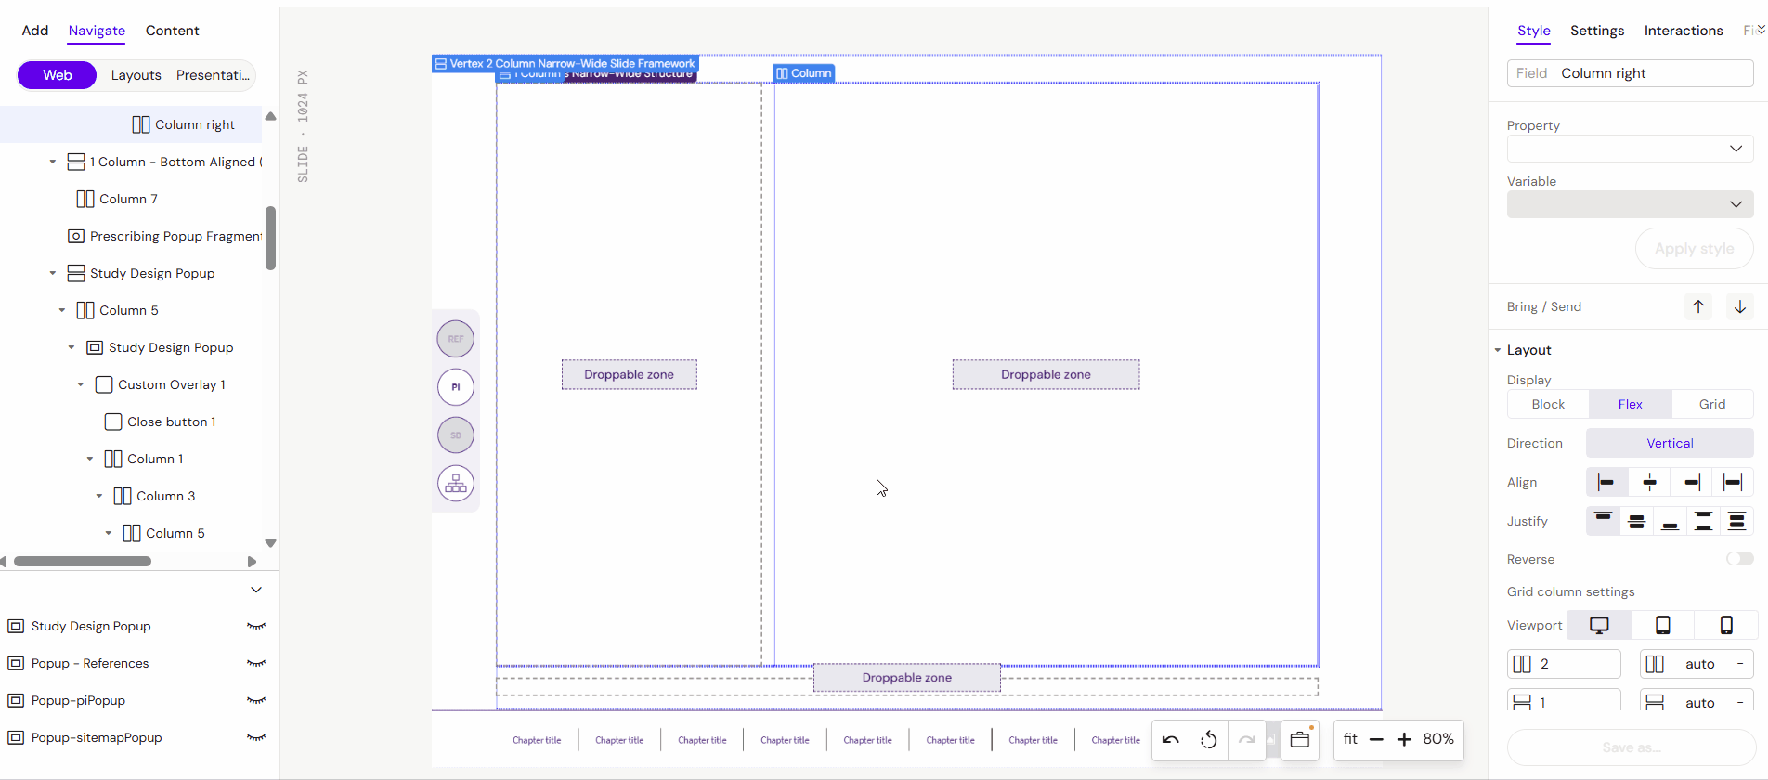Select the Column label tag on canvas
Image resolution: width=1768 pixels, height=780 pixels.
804,73
